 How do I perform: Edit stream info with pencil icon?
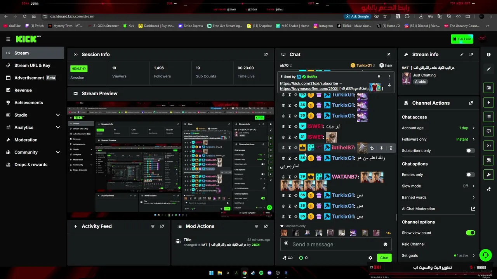462,55
